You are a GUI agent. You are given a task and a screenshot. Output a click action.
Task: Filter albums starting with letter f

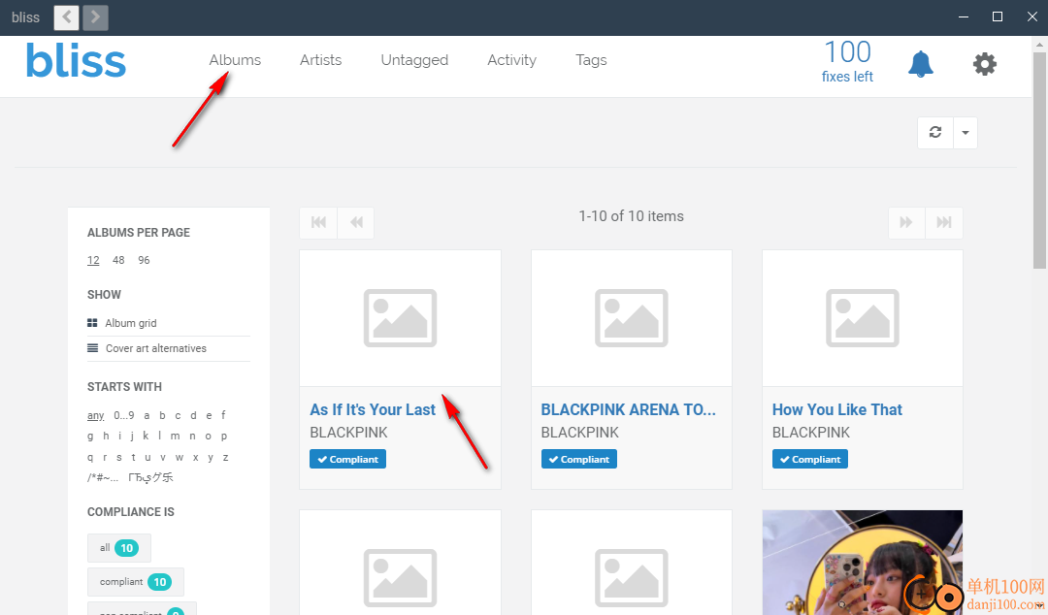pyautogui.click(x=223, y=415)
